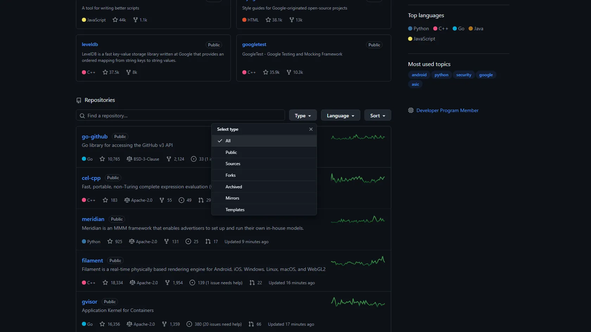Click the license scale icon for go-github
This screenshot has height=332, width=591.
pos(129,159)
